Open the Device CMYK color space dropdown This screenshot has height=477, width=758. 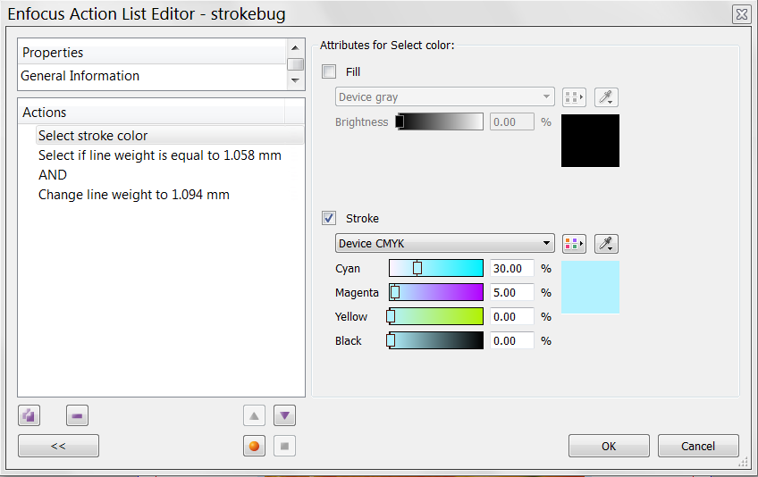pyautogui.click(x=445, y=244)
